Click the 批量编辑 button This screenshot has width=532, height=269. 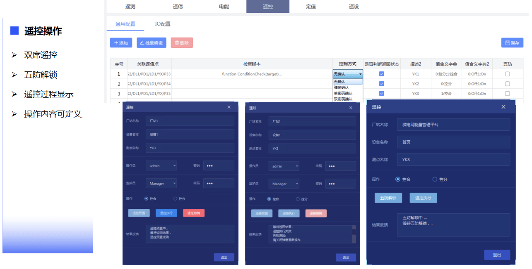pos(152,43)
